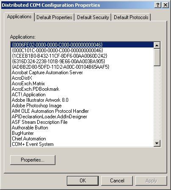Click the Applications tab
Image resolution: width=171 pixels, height=190 pixels.
(19, 17)
